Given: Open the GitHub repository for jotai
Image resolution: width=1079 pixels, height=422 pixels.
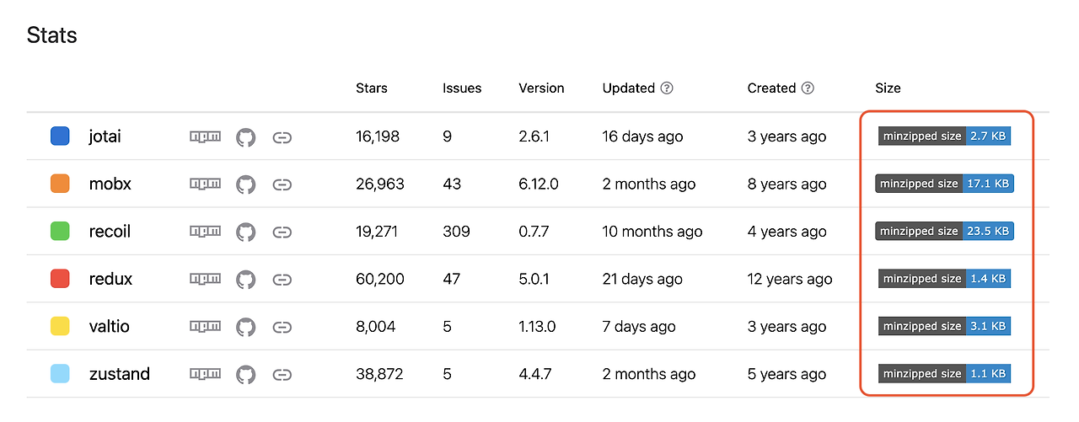Looking at the screenshot, I should [245, 136].
